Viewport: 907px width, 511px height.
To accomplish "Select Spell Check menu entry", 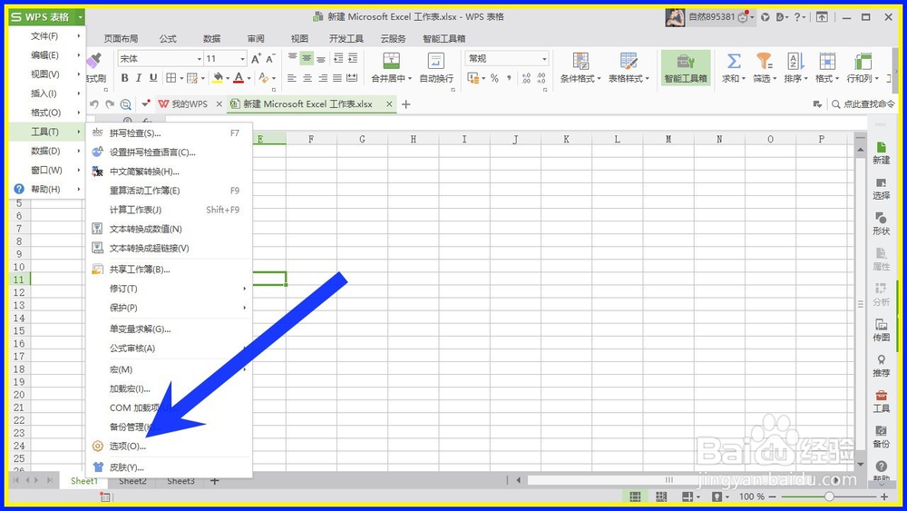I will [170, 133].
